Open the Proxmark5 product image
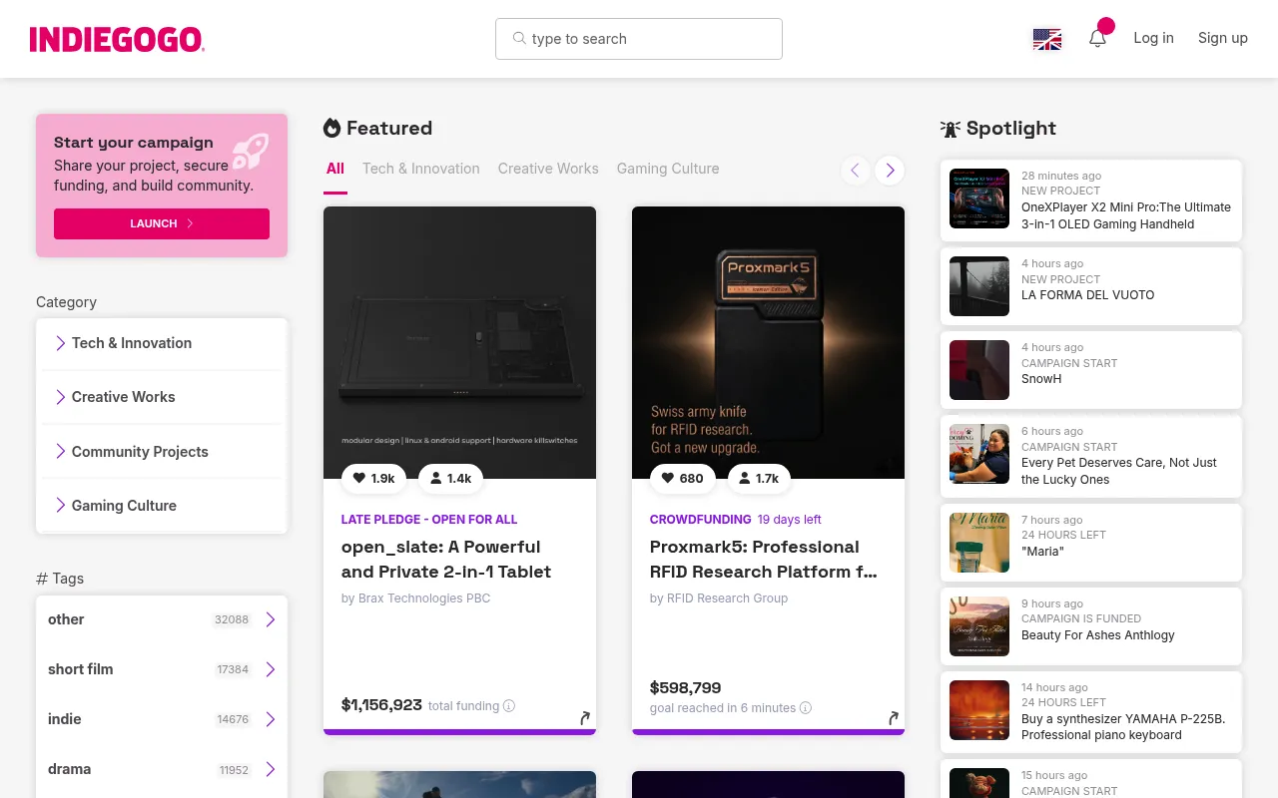This screenshot has height=798, width=1278. tap(768, 342)
